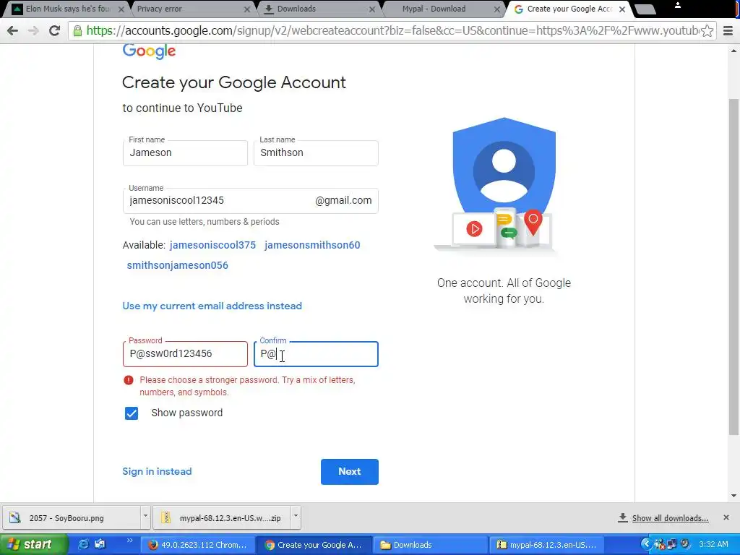Click the scrollbar up arrow

point(734,50)
